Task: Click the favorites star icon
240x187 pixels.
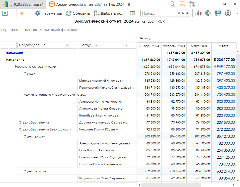Action: click(22, 13)
